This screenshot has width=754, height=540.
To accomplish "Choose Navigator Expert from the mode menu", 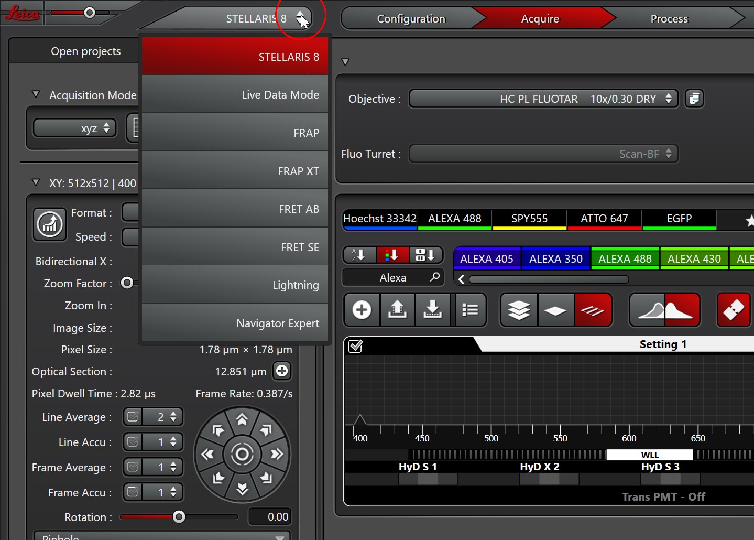I will tap(235, 323).
